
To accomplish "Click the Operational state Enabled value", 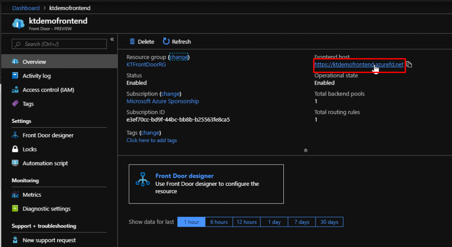I will click(324, 83).
